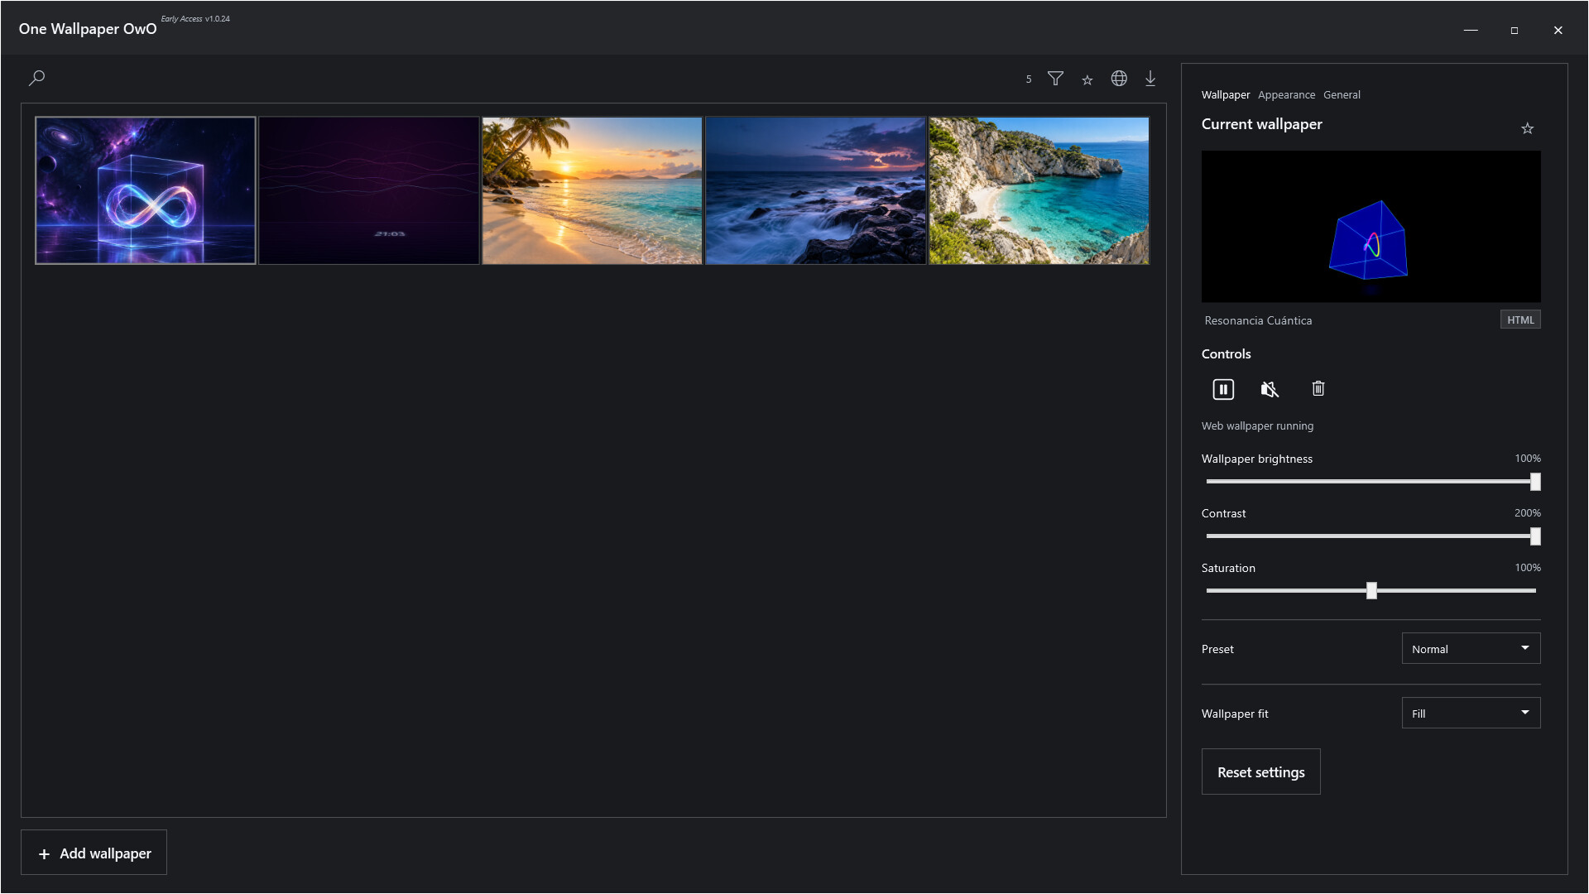Image resolution: width=1589 pixels, height=894 pixels.
Task: Select the dark purple waves clock thumbnail
Action: click(369, 190)
